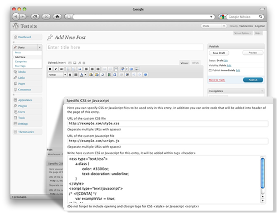Add an image via Upload/Insert
The image size is (277, 213).
[x=70, y=63]
